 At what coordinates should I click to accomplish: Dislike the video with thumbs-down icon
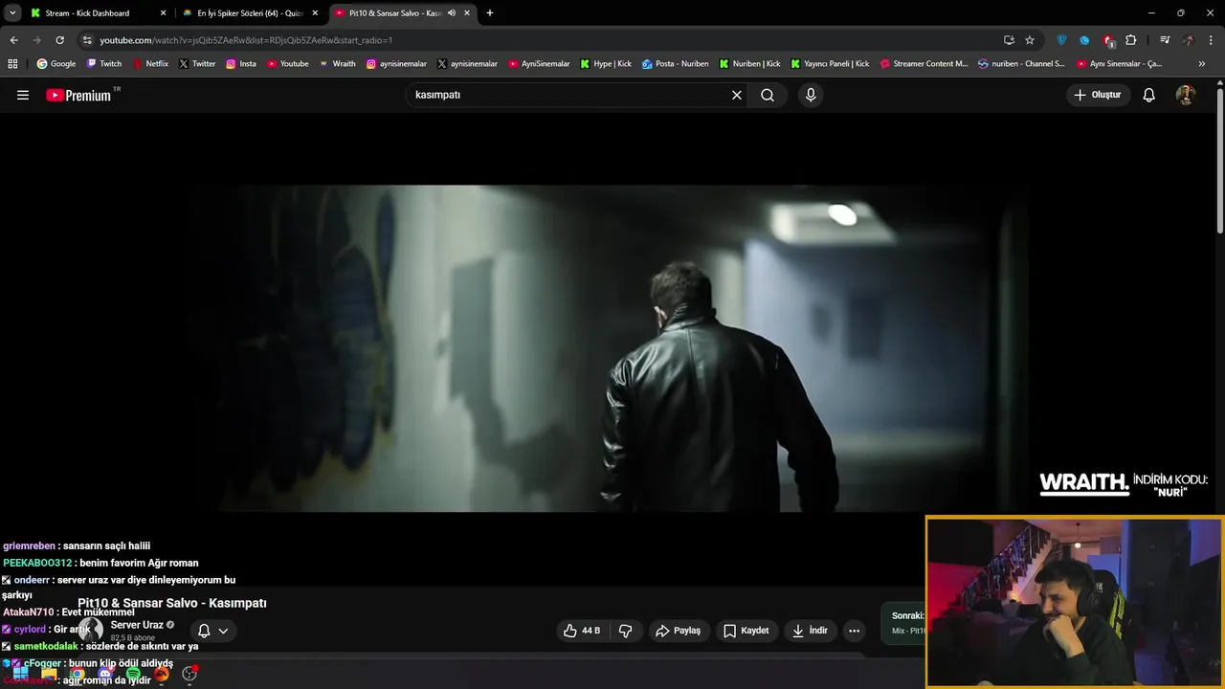pyautogui.click(x=626, y=631)
